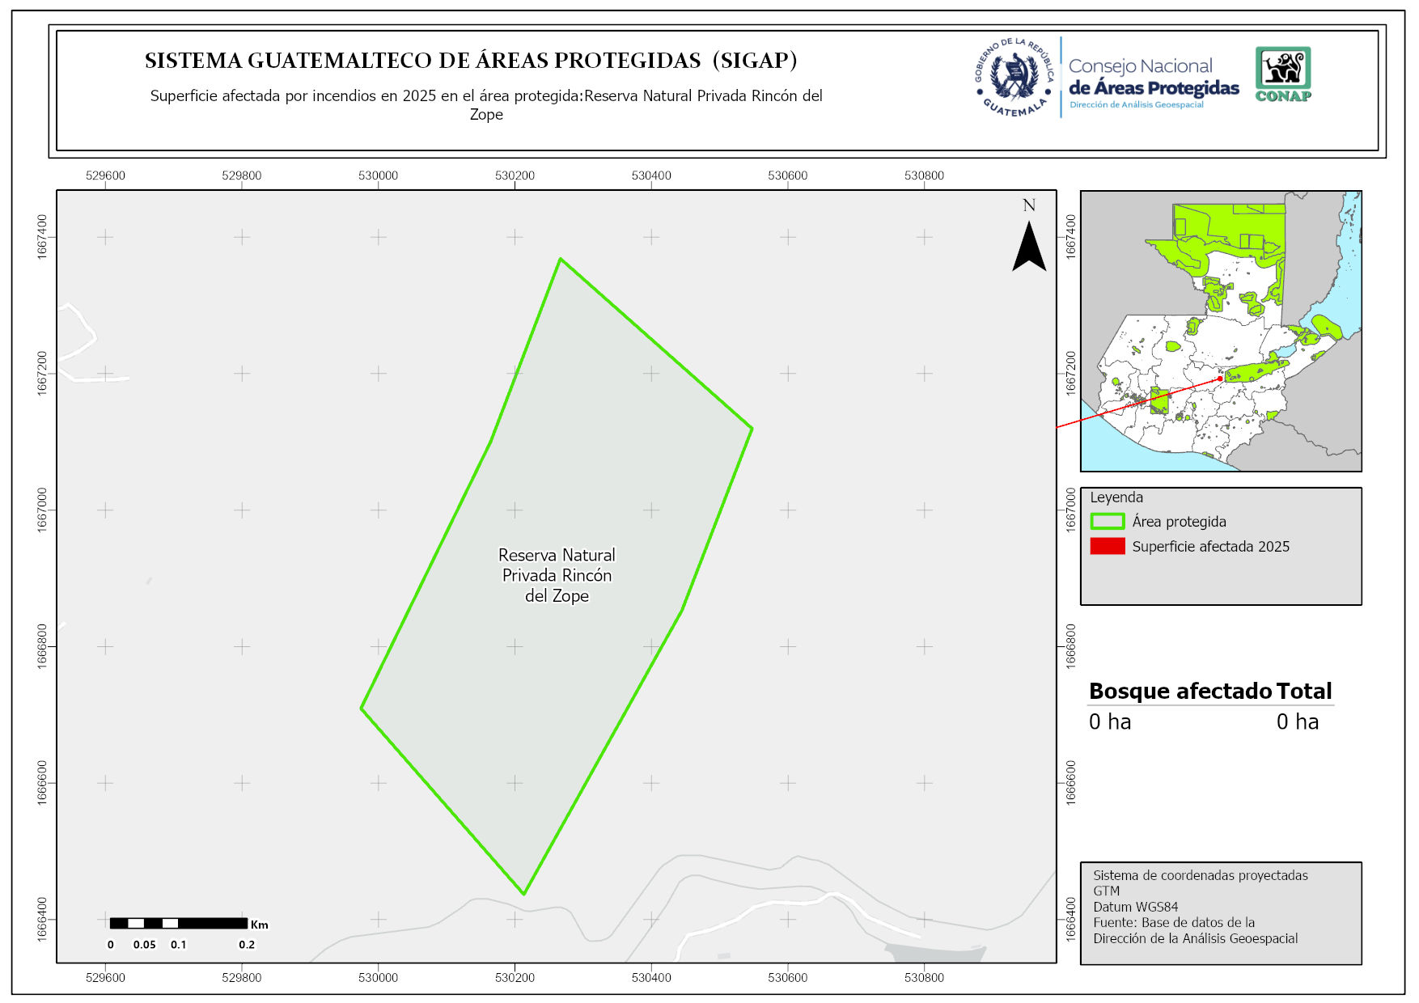Click the Total 0 ha value
The width and height of the screenshot is (1419, 1003).
(x=1297, y=722)
